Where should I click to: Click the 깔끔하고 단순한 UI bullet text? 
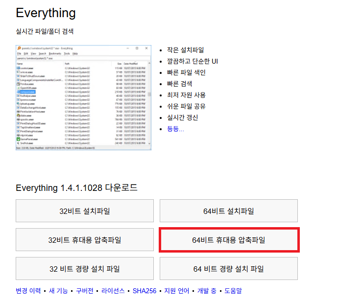pos(193,61)
